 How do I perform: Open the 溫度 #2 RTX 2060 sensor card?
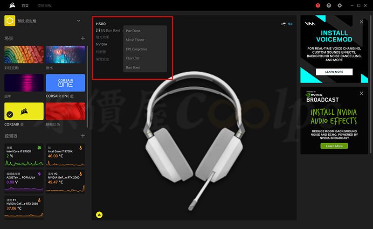pyautogui.click(x=65, y=181)
